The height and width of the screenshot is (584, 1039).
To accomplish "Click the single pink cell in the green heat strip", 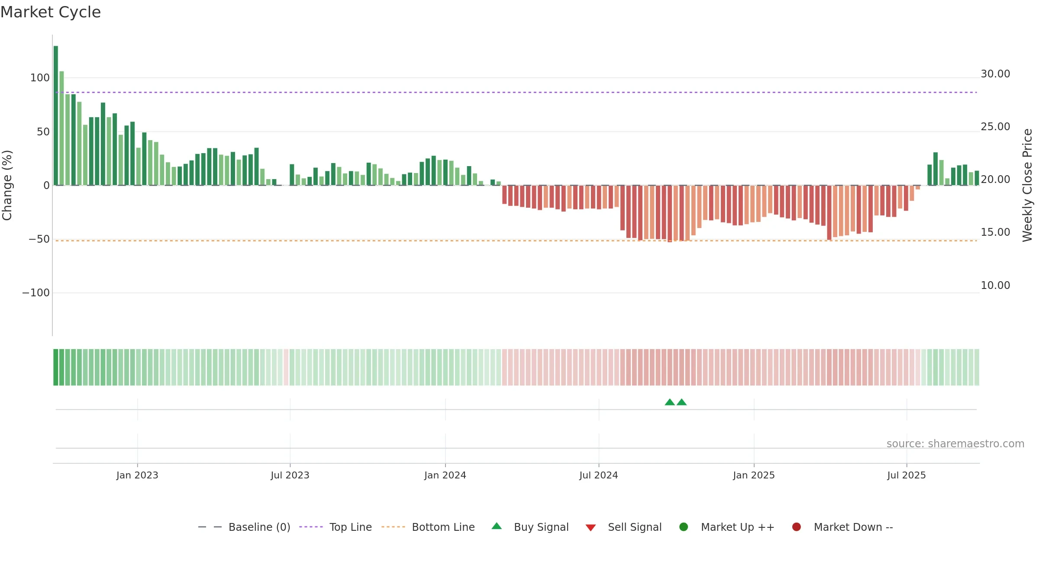I will 286,367.
